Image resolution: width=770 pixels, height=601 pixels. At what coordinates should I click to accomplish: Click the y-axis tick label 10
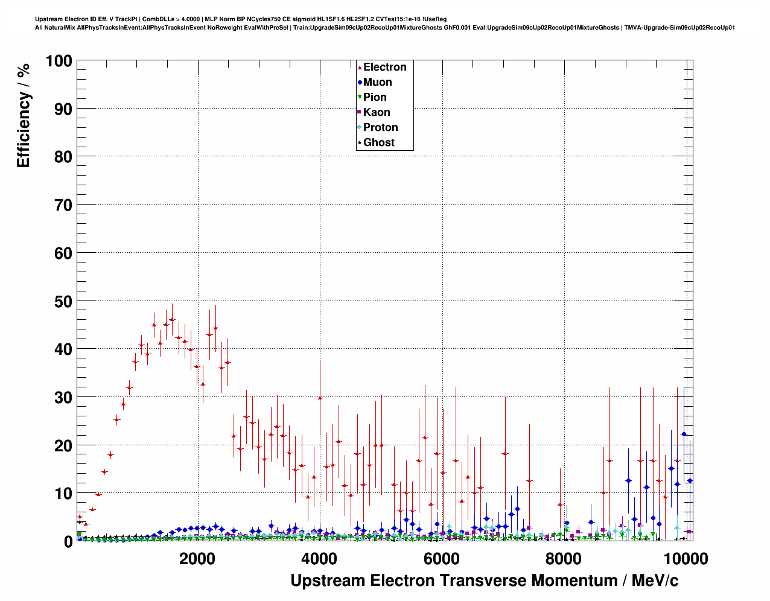pos(63,494)
